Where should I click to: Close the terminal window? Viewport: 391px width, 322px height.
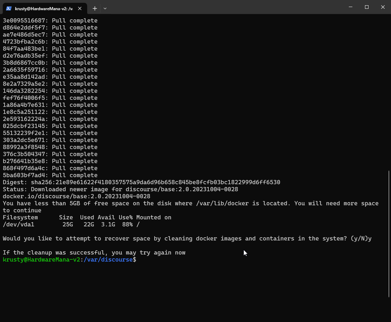point(383,7)
